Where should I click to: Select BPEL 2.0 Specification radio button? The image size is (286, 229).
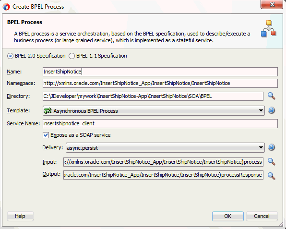coord(10,56)
